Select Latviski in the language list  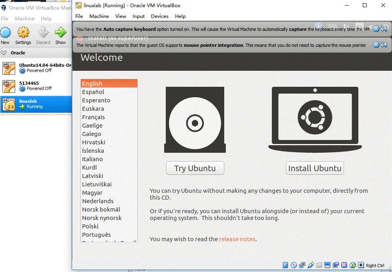click(x=109, y=176)
